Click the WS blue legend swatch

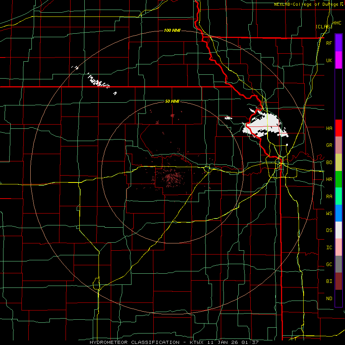338,213
